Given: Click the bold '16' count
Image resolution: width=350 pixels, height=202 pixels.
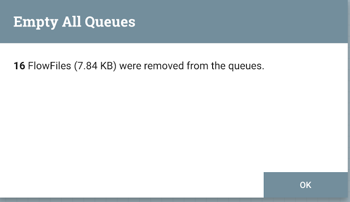Looking at the screenshot, I should pos(19,66).
